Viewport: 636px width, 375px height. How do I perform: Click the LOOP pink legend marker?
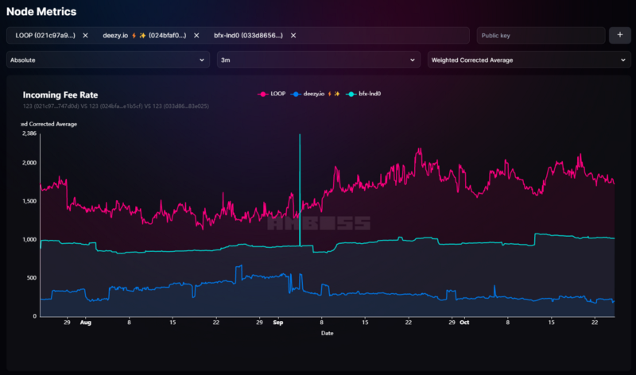click(x=263, y=94)
